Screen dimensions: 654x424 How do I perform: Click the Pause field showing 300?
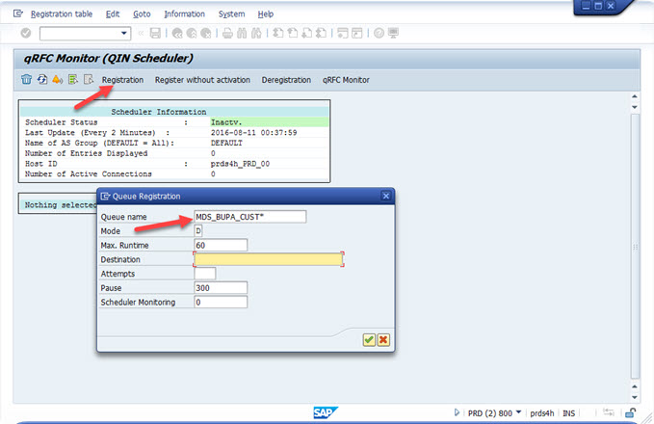point(221,287)
